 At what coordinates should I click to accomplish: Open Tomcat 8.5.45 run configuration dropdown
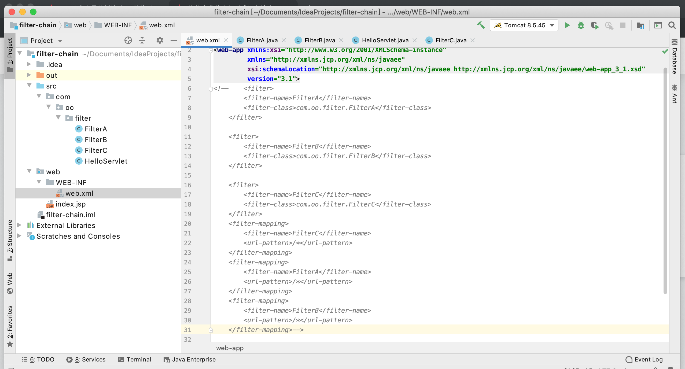coord(524,25)
